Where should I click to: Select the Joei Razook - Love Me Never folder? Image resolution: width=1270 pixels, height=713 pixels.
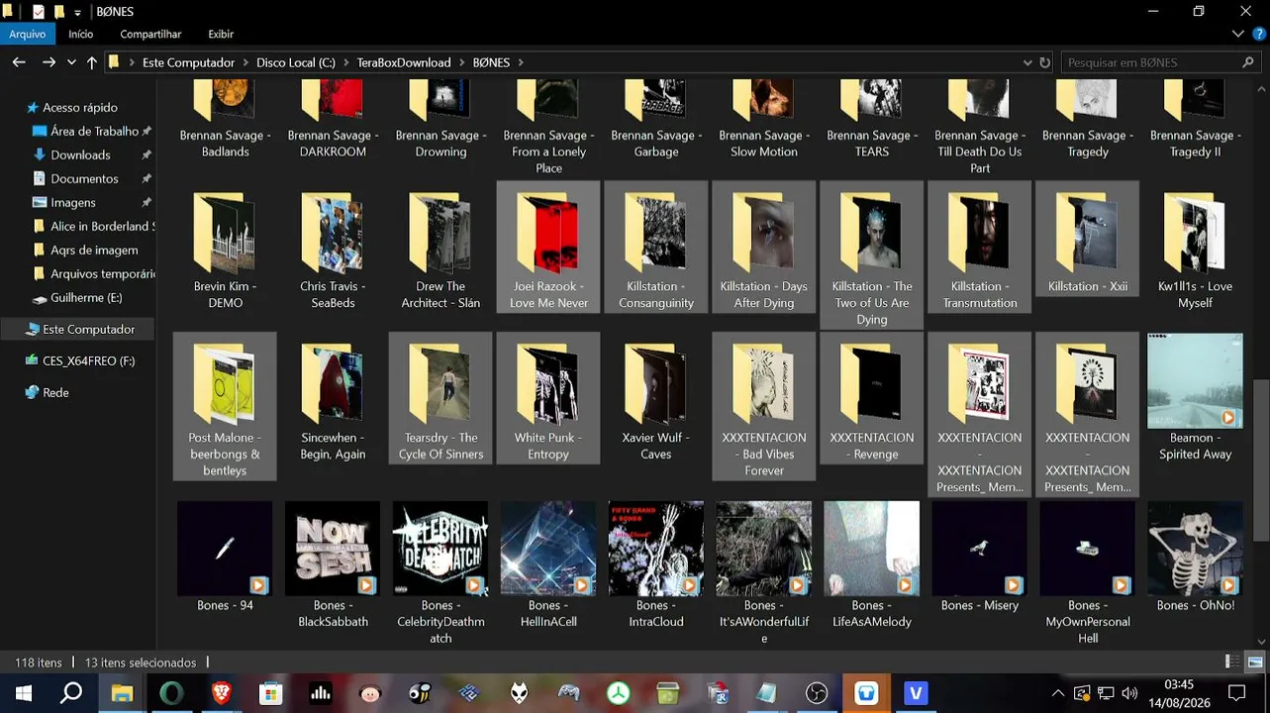click(x=548, y=246)
